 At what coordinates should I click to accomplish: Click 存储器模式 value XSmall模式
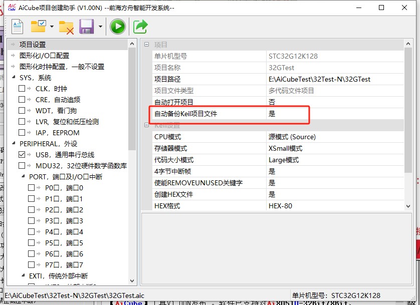[x=335, y=148]
